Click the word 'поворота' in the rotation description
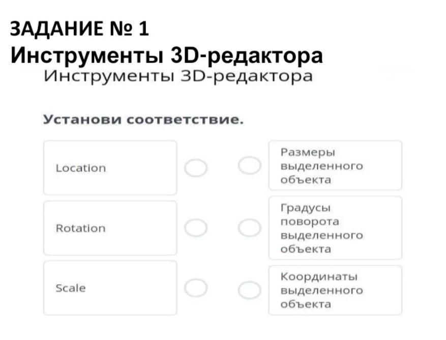 click(310, 222)
